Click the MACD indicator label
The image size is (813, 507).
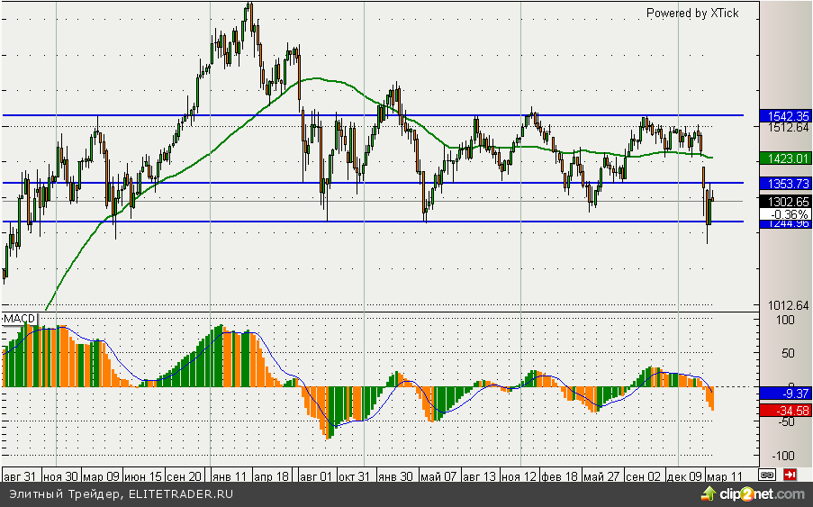(17, 319)
